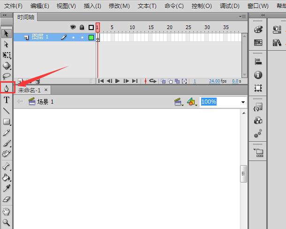Select the Eraser tool
Screen dimensions: 286x229
coord(7,199)
